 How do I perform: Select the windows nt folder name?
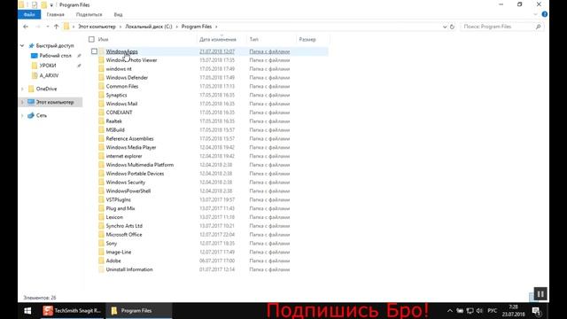click(119, 69)
